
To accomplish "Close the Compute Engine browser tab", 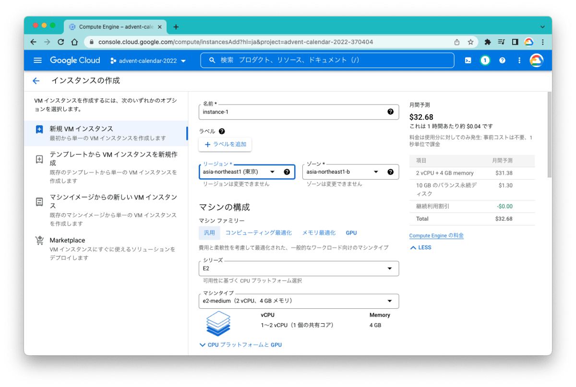I will (x=160, y=27).
